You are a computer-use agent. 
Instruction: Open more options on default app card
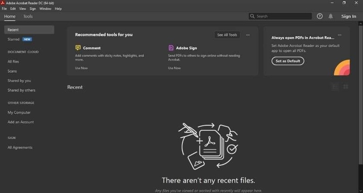coord(339,35)
